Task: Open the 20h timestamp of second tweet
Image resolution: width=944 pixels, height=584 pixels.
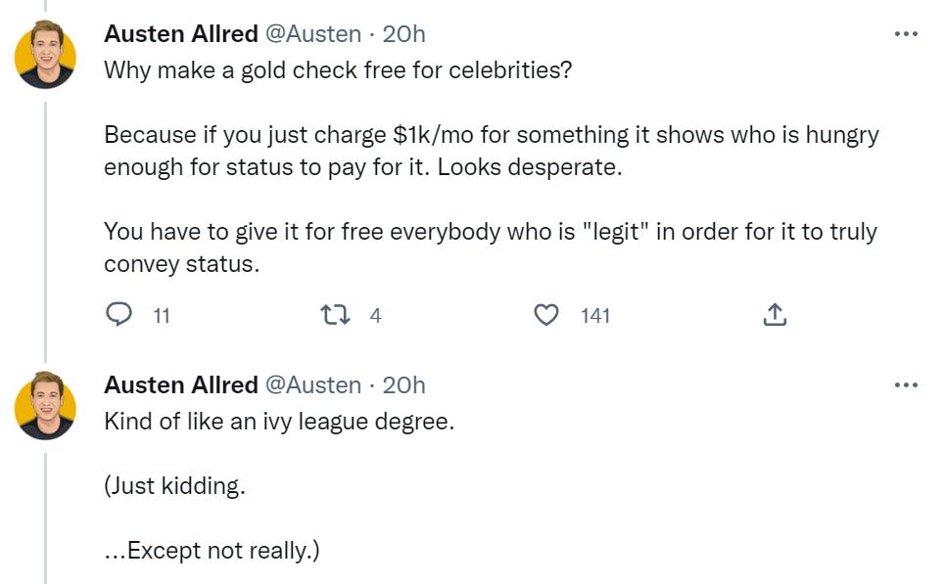Action: point(403,385)
